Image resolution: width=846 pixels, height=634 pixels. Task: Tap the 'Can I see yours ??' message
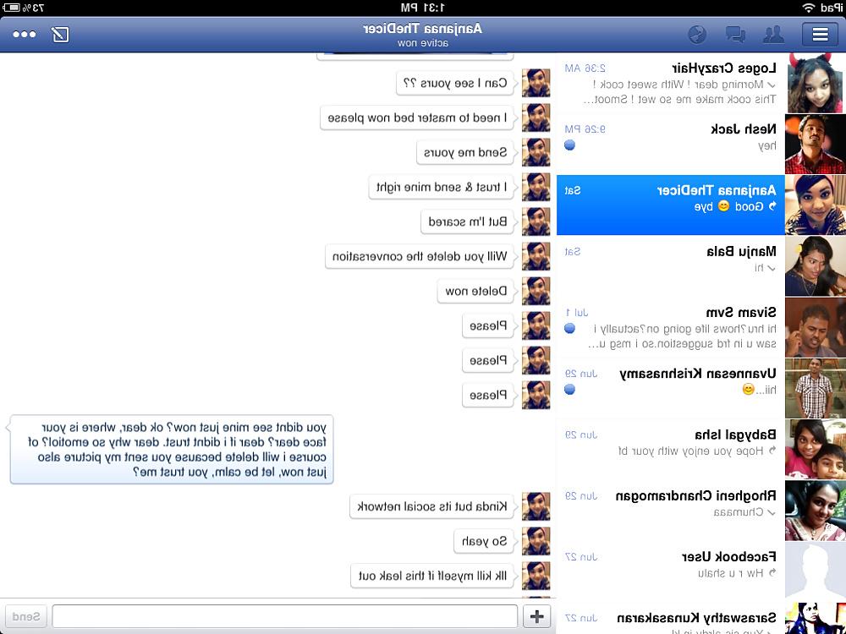pyautogui.click(x=455, y=83)
